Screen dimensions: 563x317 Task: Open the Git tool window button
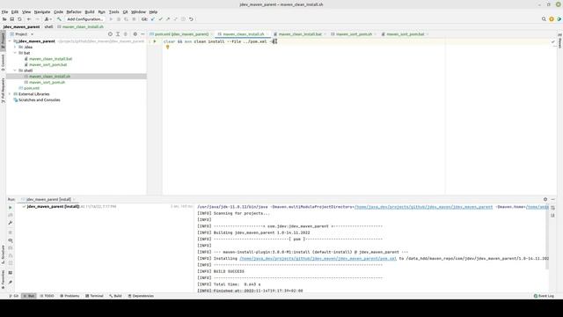14,296
